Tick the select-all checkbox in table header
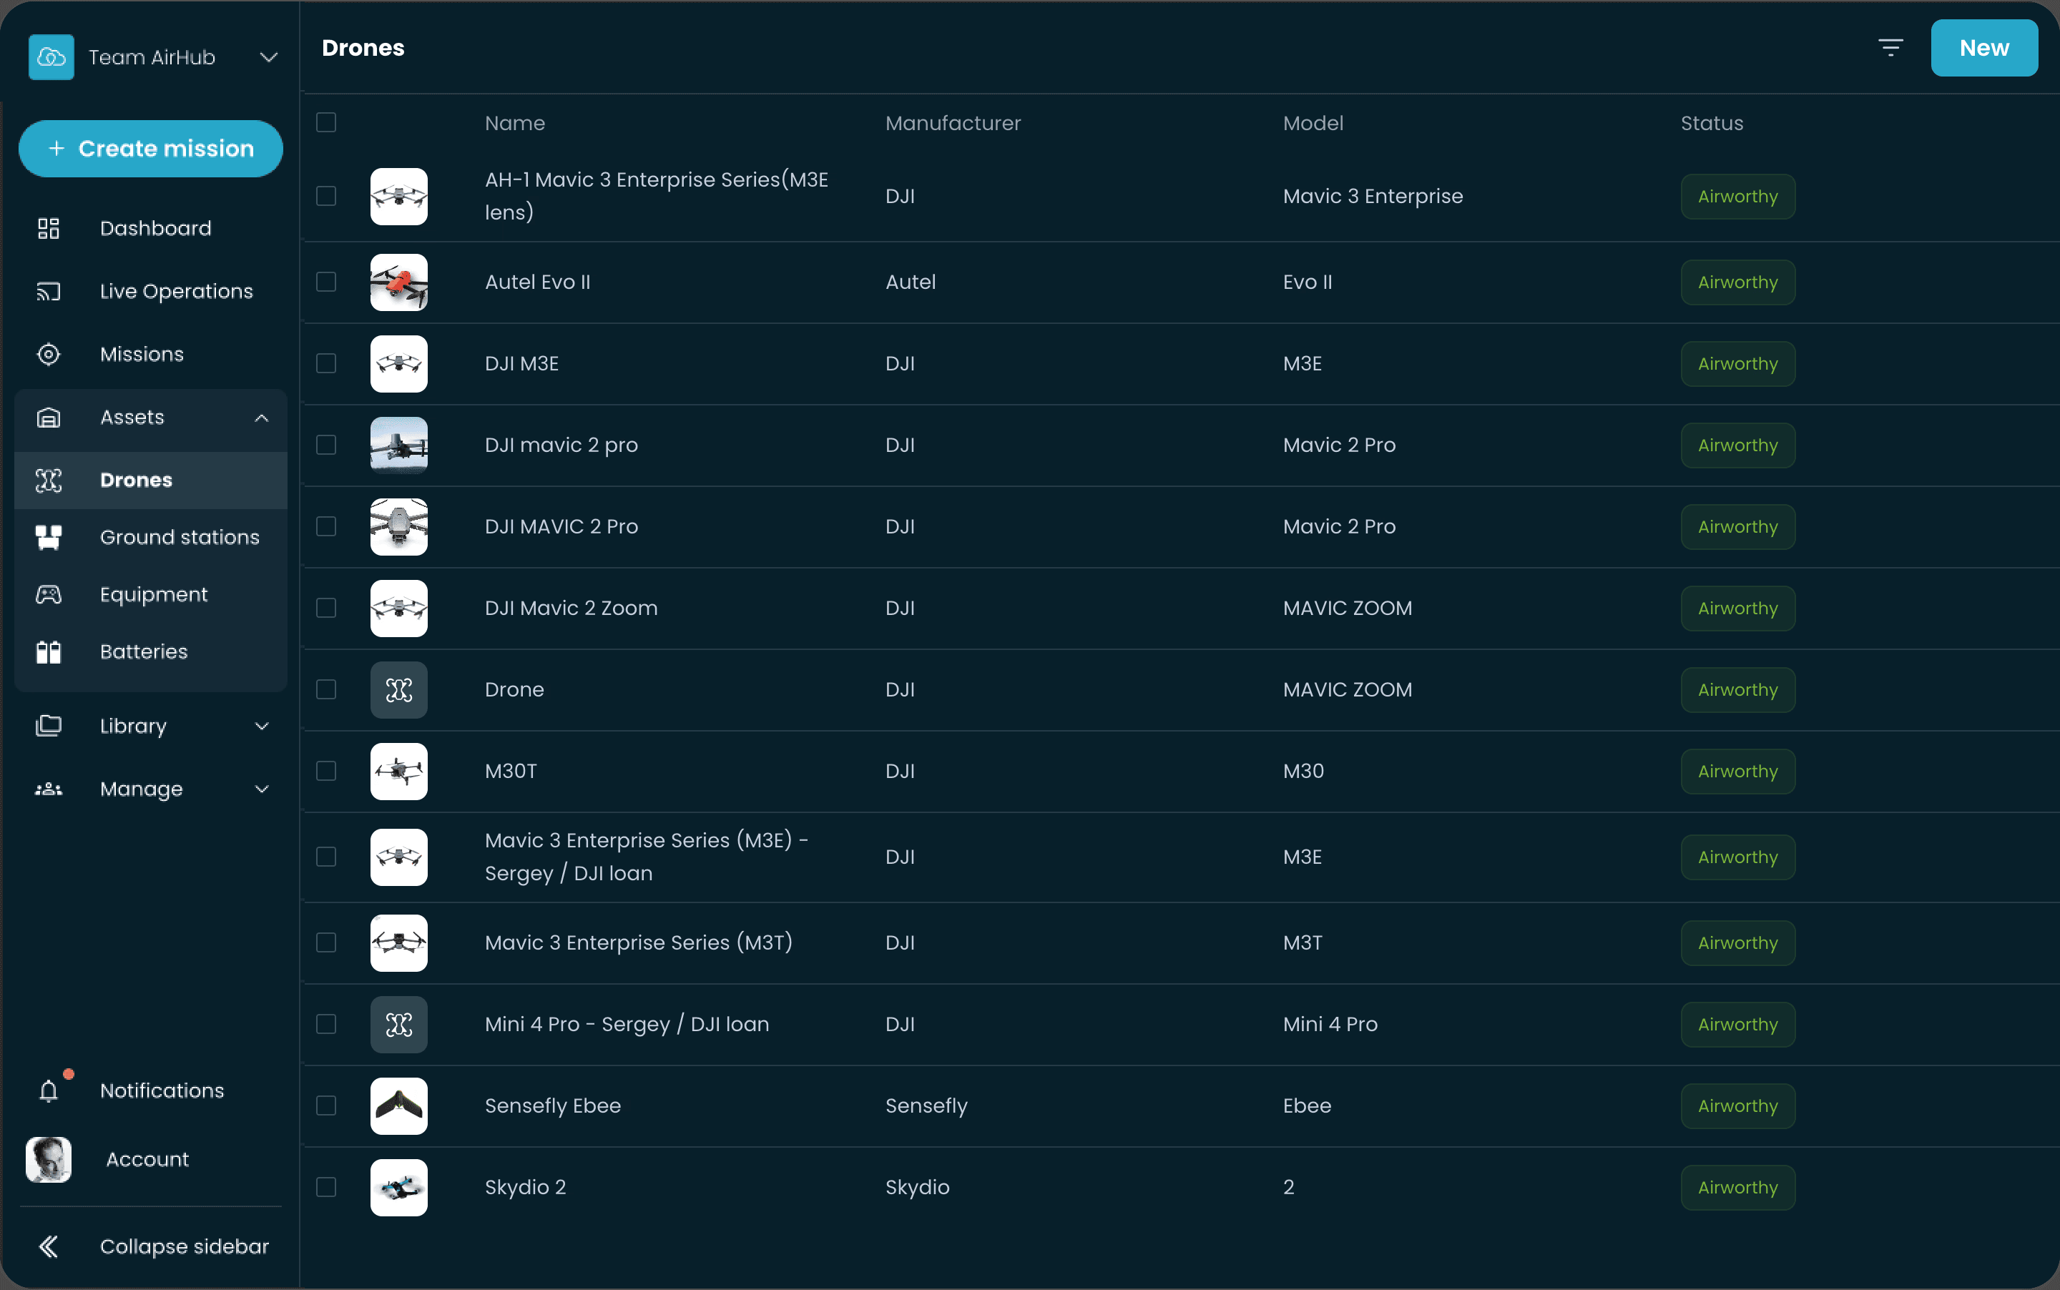This screenshot has width=2060, height=1290. point(326,123)
